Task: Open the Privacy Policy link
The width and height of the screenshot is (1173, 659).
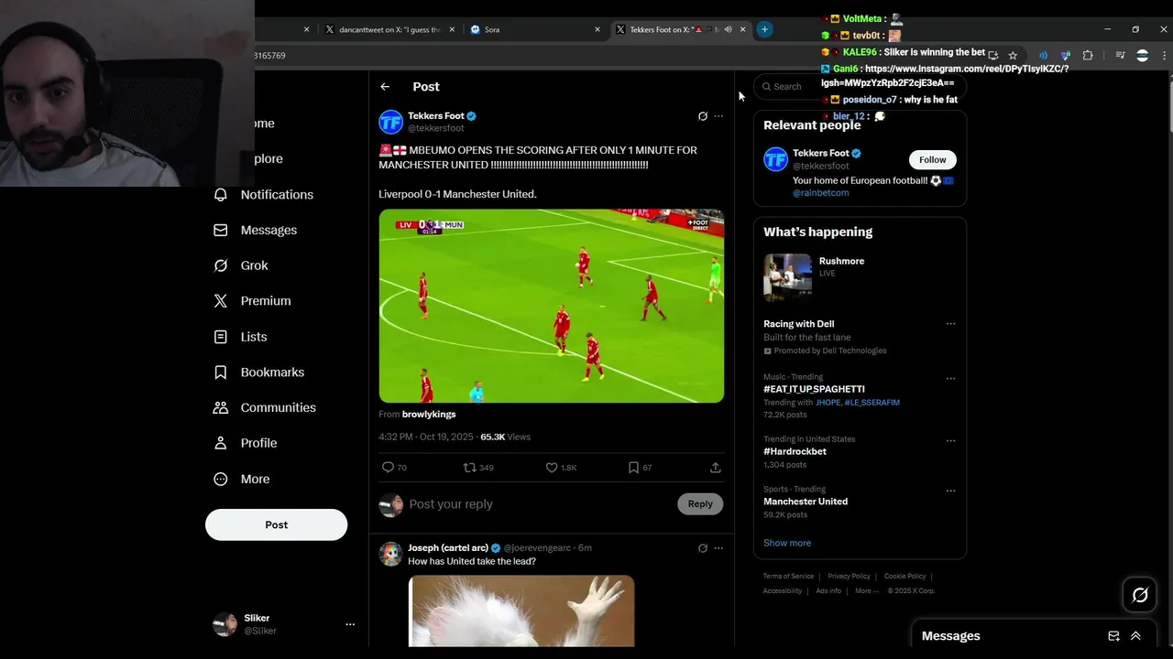Action: click(849, 577)
